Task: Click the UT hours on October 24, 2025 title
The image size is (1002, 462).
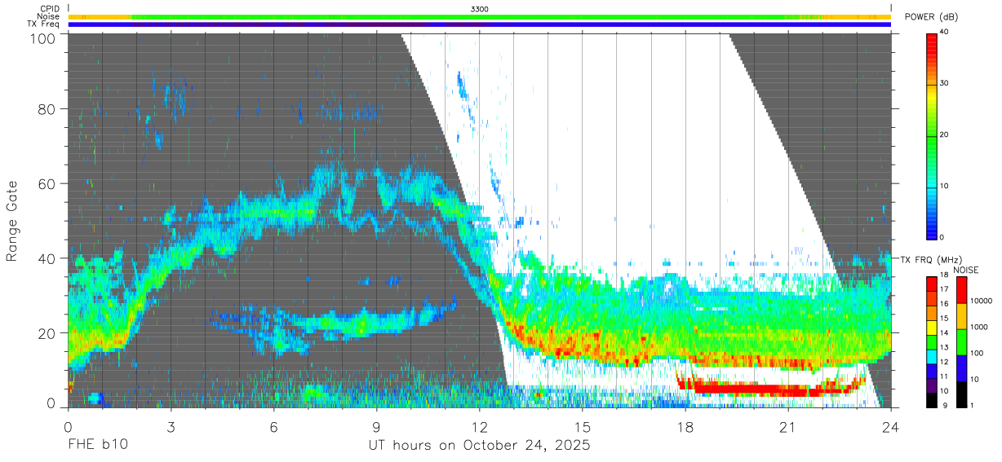Action: click(480, 446)
